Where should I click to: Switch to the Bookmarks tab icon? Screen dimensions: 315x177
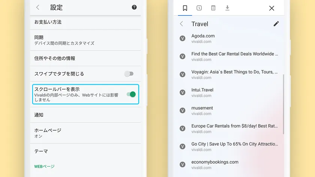click(x=185, y=8)
